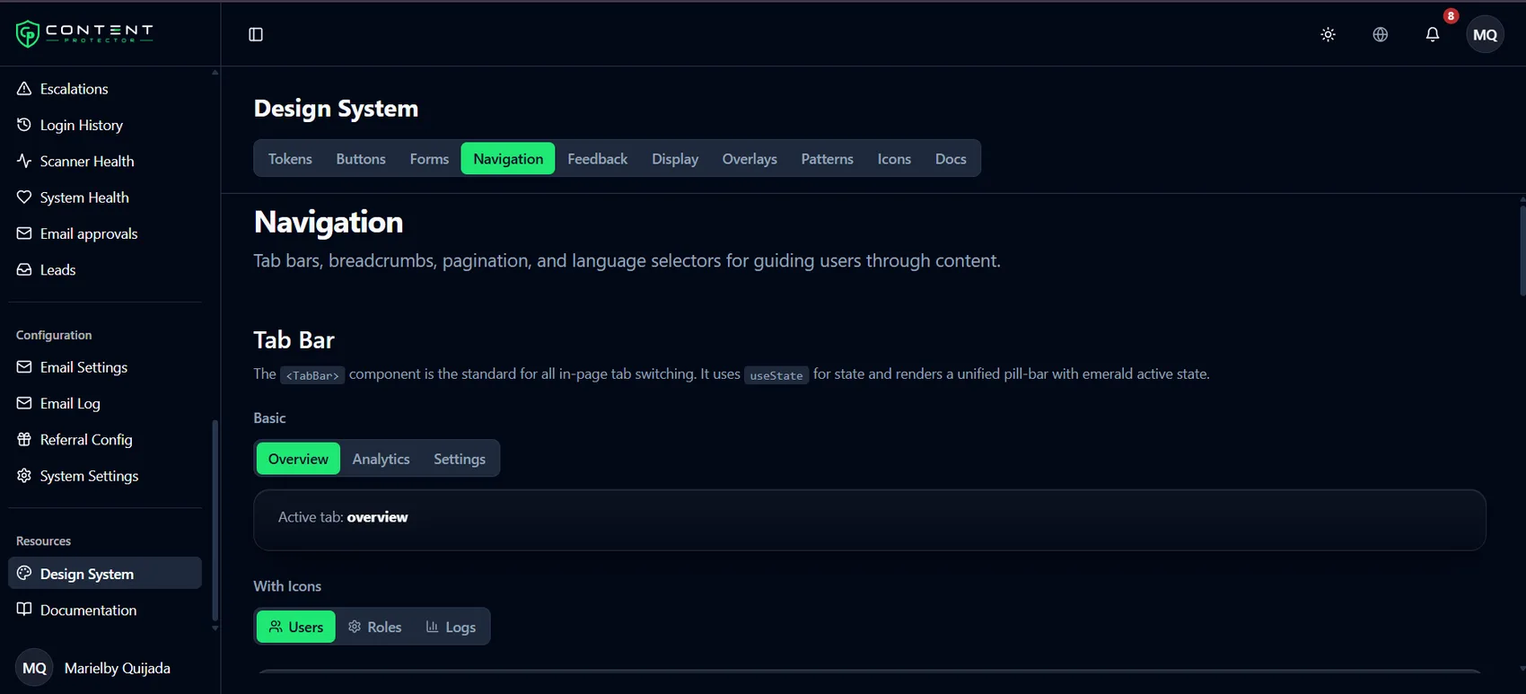The image size is (1526, 694).
Task: Click the Roles tab gear icon
Action: 355,627
